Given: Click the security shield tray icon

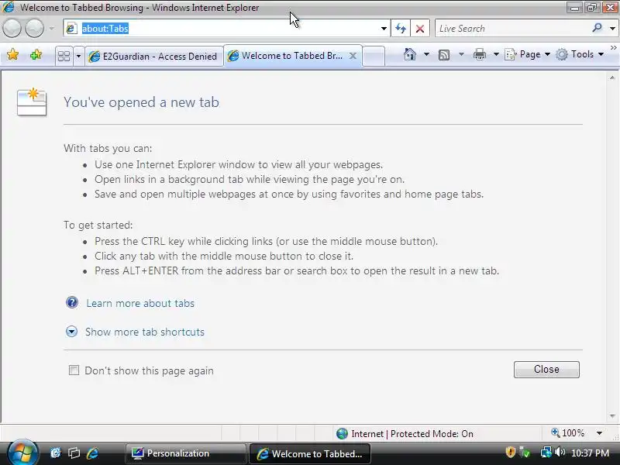Looking at the screenshot, I should click(x=511, y=452).
